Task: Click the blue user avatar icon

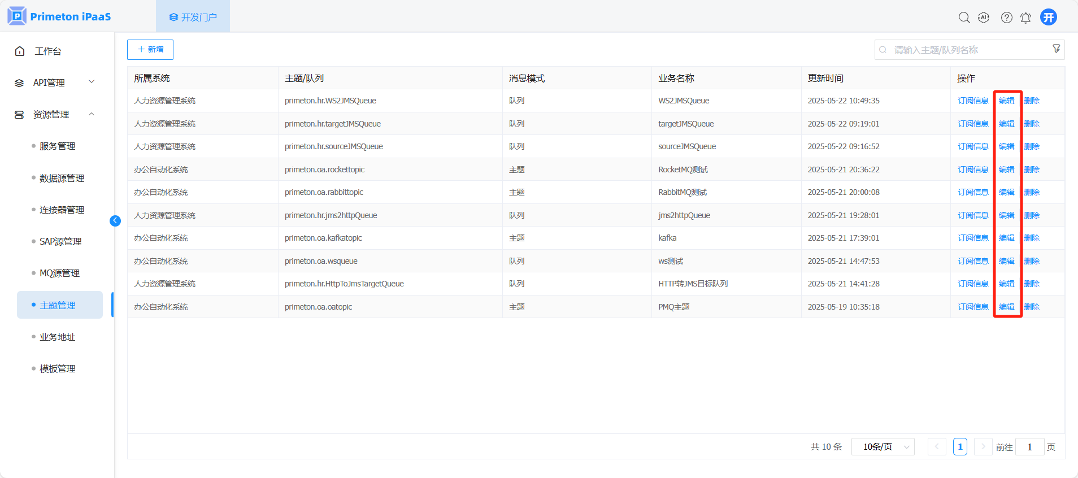Action: coord(1049,17)
